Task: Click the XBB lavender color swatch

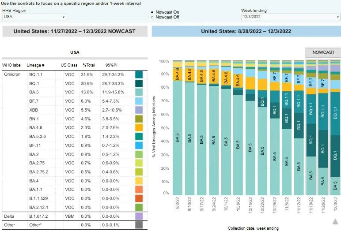Action: tap(139, 110)
